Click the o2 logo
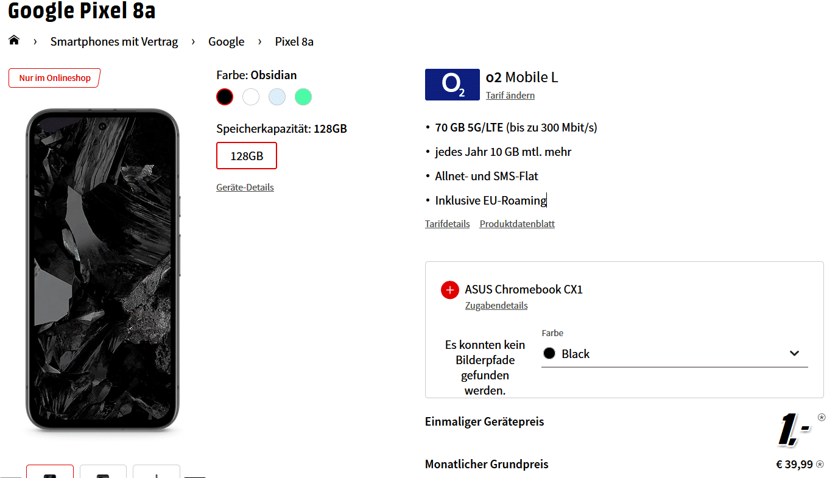 coord(452,85)
